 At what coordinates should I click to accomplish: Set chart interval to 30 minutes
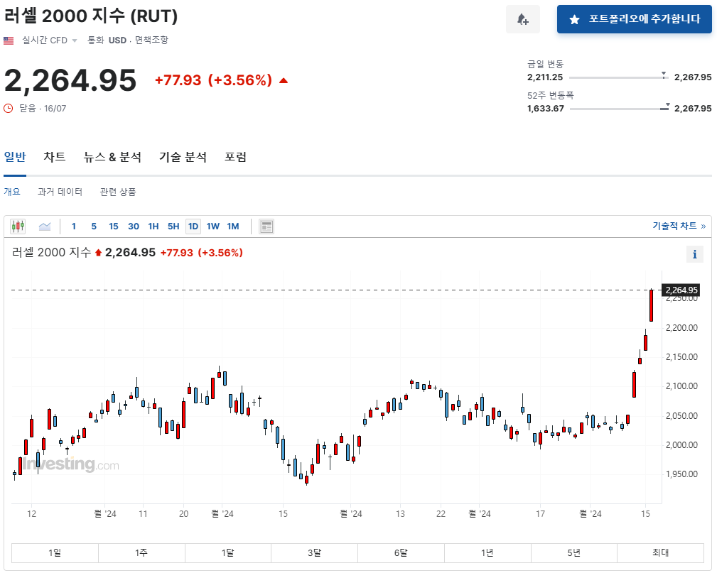pyautogui.click(x=134, y=227)
